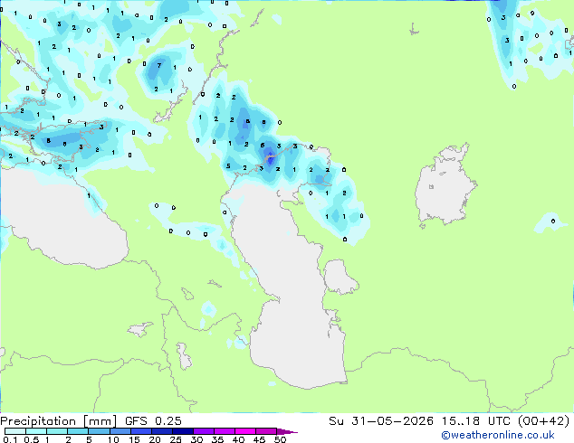Image resolution: width=574 pixels, height=443 pixels.
Task: Click the '15' legend scale label
Action: click(134, 439)
